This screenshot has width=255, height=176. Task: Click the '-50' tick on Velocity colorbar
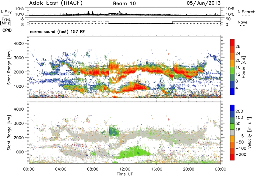coord(240,142)
